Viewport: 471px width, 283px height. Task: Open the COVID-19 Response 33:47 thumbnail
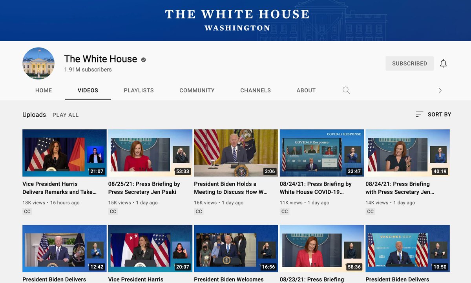click(322, 153)
